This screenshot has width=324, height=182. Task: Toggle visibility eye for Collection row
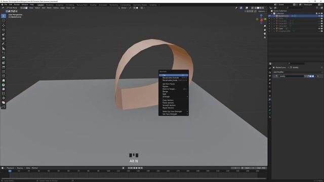(x=319, y=14)
